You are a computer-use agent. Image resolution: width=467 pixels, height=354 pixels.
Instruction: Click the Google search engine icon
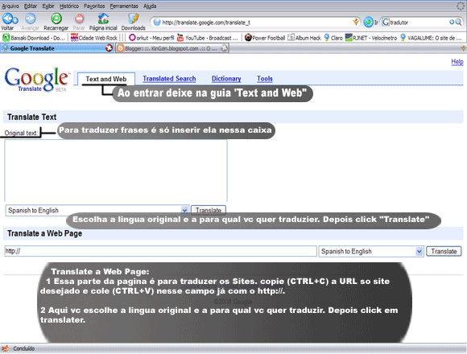click(386, 23)
